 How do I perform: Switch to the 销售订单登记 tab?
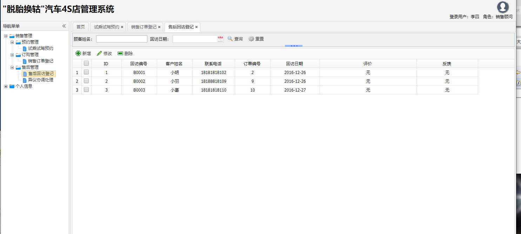[x=143, y=27]
